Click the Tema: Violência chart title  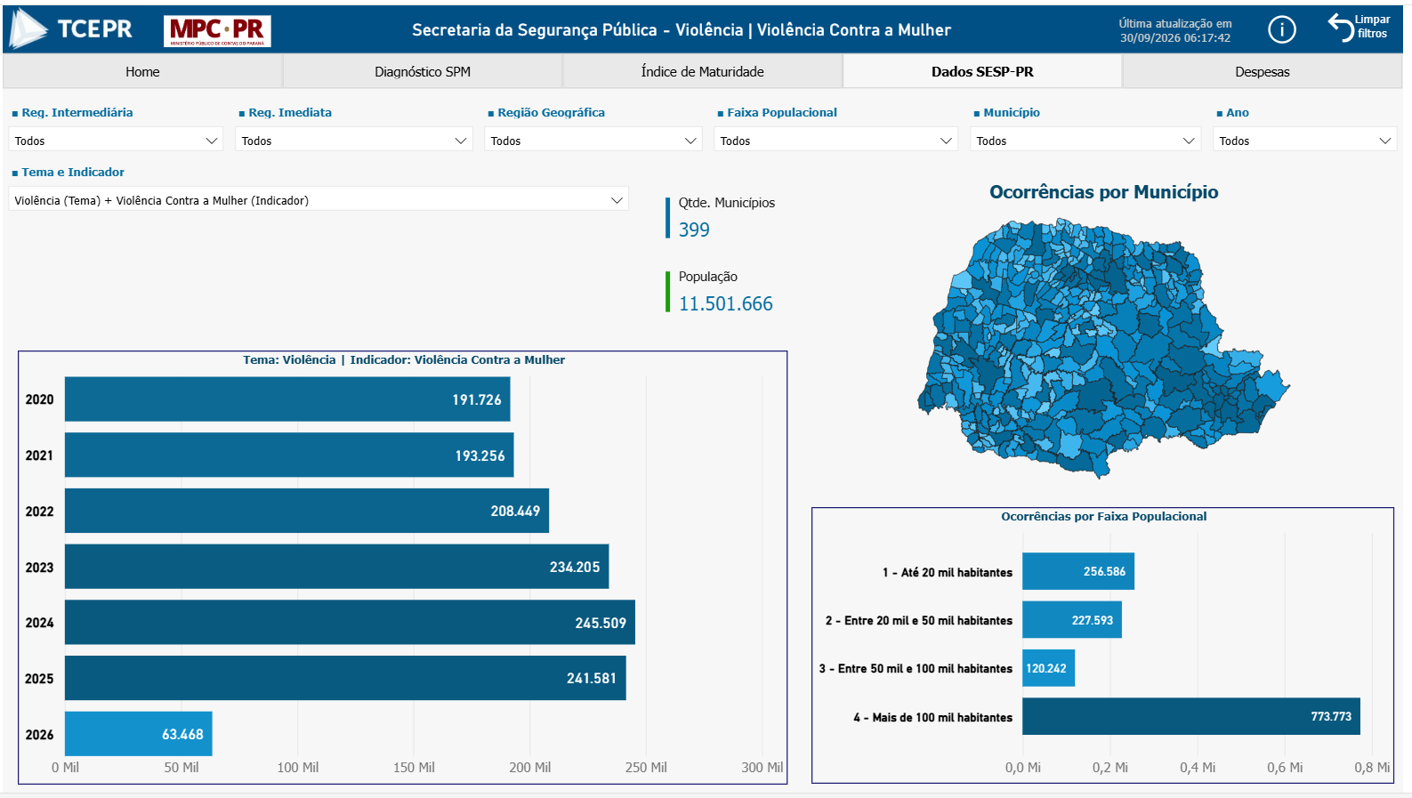[404, 359]
